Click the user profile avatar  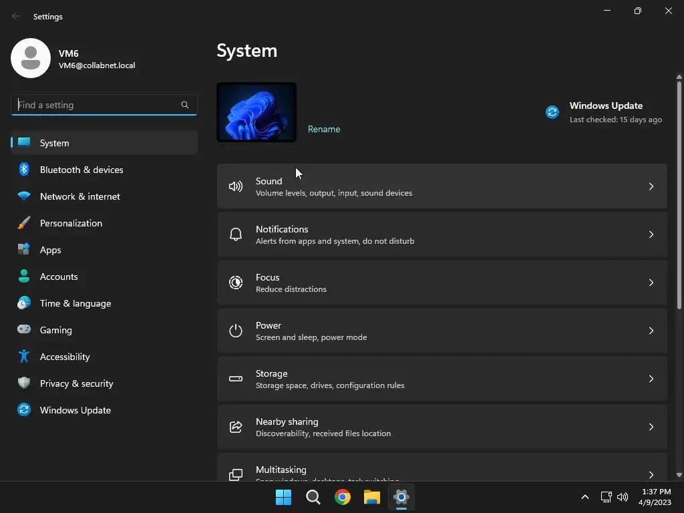click(x=31, y=58)
